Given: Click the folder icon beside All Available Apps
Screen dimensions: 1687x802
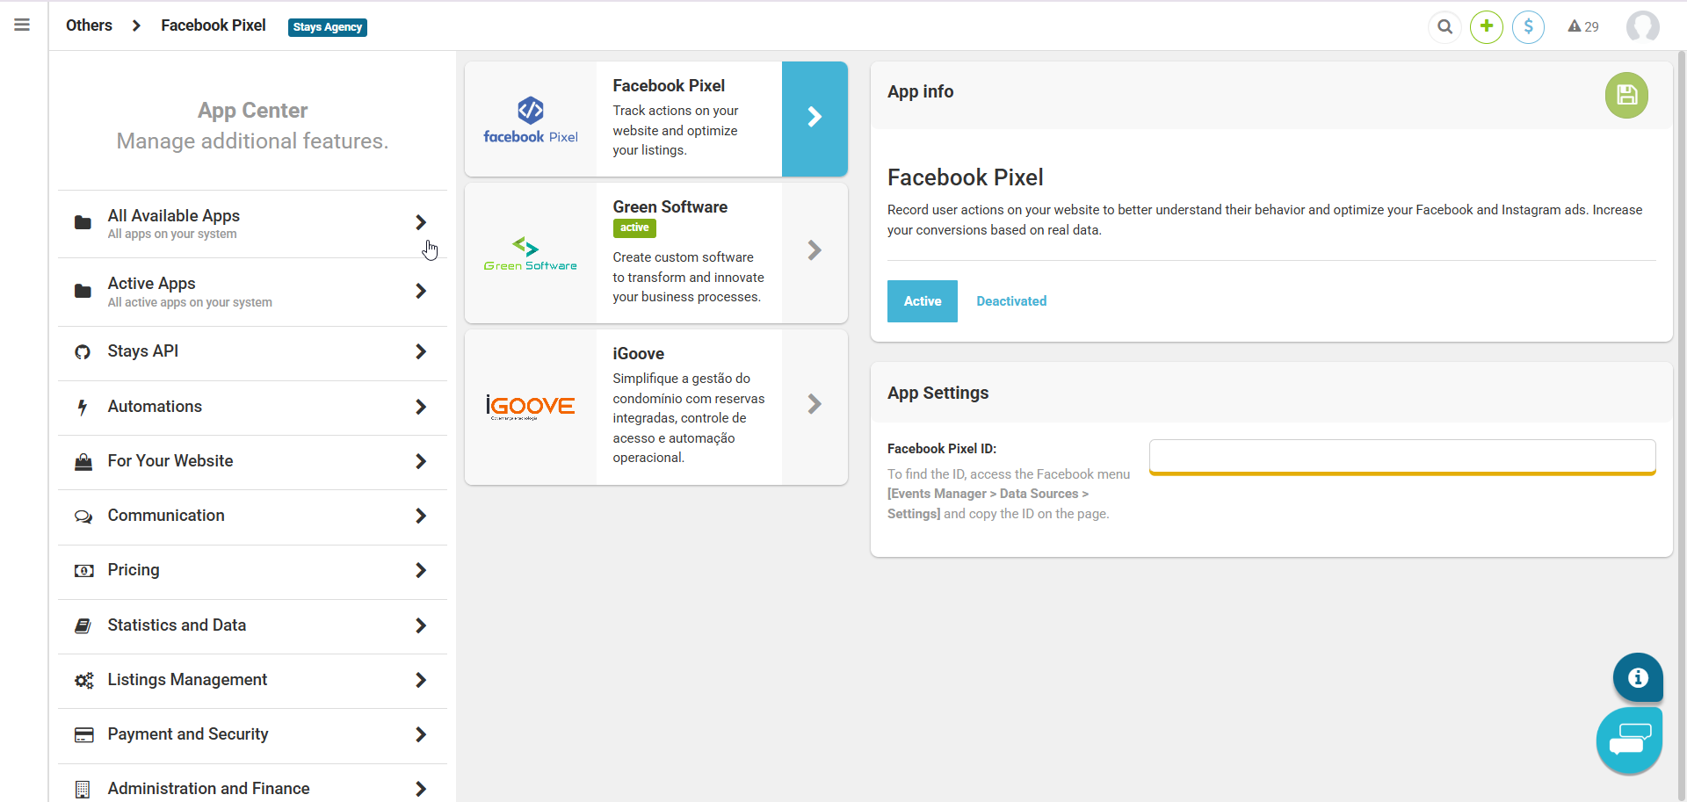Looking at the screenshot, I should point(83,222).
